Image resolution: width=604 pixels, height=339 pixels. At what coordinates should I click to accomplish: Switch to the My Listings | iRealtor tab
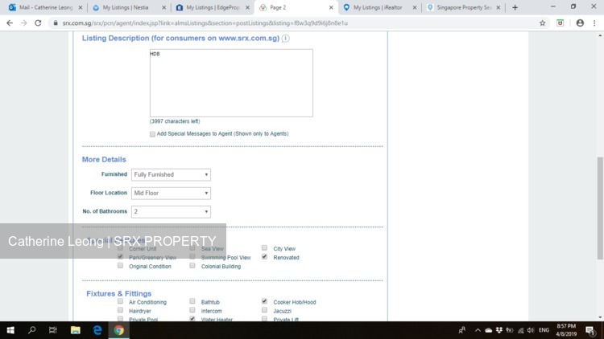pos(379,7)
